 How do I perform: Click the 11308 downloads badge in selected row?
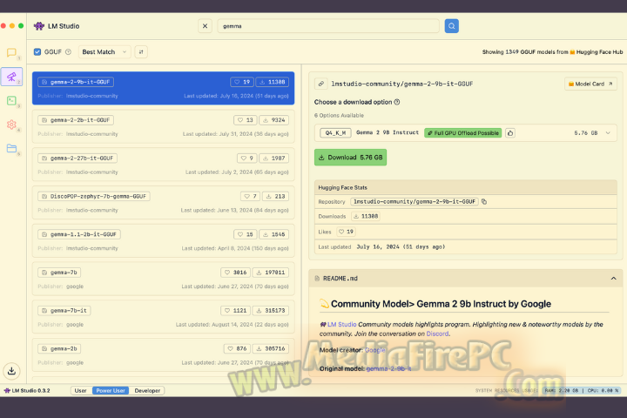(x=272, y=82)
